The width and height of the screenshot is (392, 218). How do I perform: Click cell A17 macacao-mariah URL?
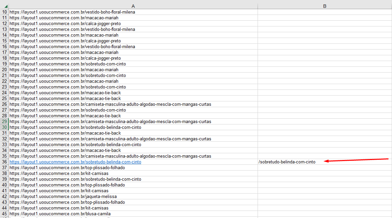(x=133, y=52)
